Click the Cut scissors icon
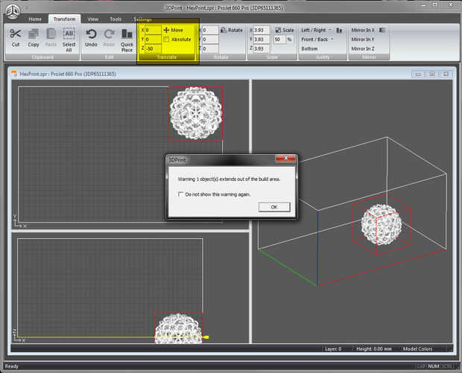Screen dimensions: 462x373 tap(16, 34)
